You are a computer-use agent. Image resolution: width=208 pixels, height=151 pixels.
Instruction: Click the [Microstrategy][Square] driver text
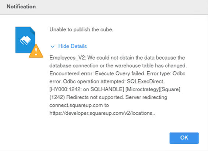pos(153,89)
